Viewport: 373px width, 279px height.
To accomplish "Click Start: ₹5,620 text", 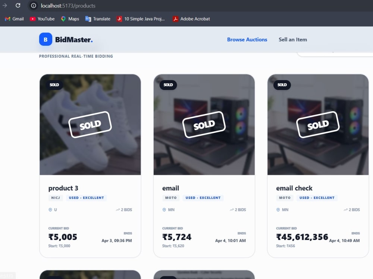I will (x=173, y=246).
